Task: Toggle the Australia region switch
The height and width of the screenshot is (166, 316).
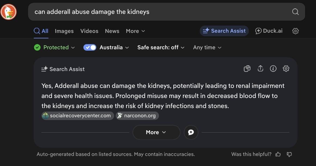Action: click(x=90, y=47)
